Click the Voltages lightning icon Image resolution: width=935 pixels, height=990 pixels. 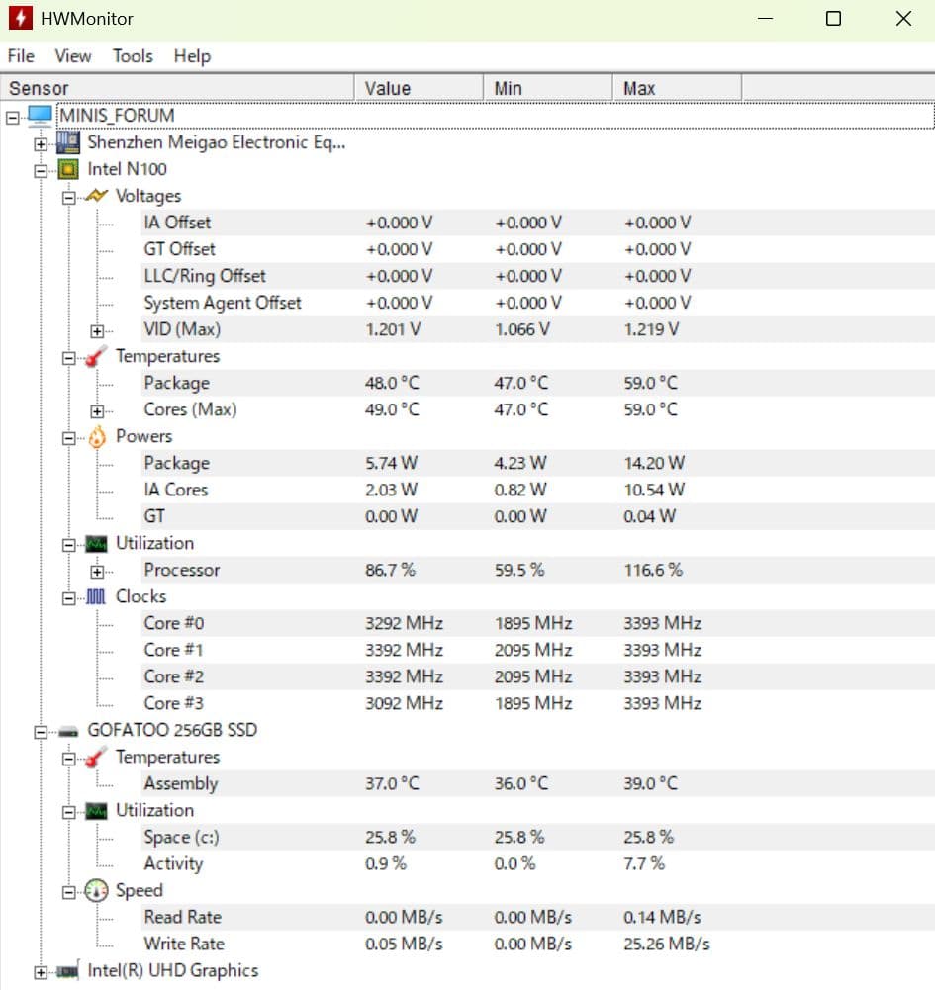97,196
